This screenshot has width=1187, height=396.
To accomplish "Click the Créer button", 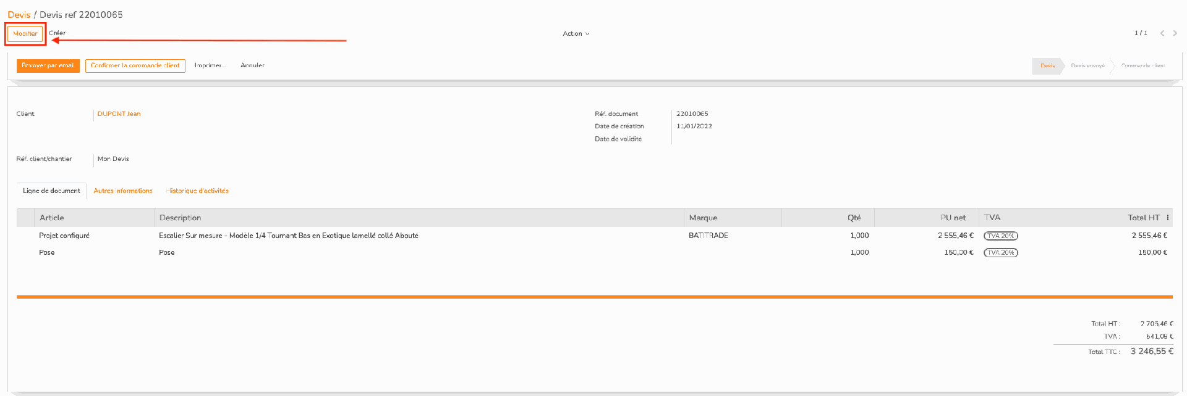I will (57, 33).
